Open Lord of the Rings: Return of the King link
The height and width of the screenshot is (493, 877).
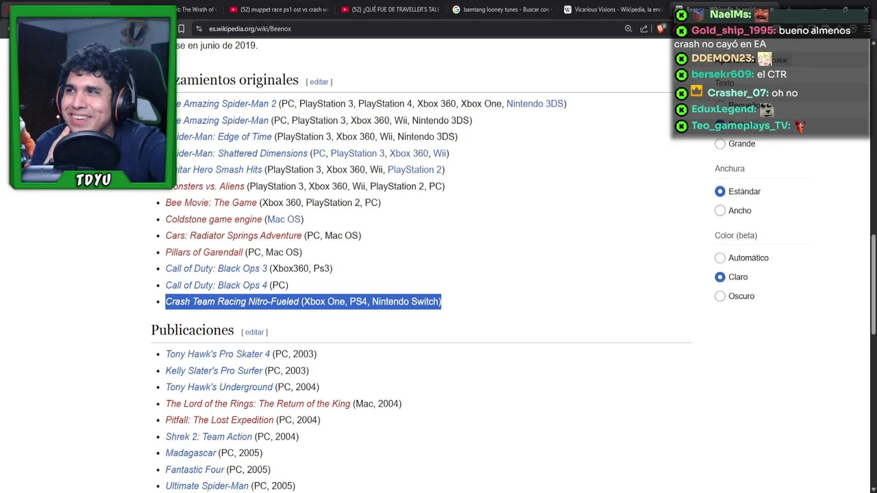[x=258, y=403]
